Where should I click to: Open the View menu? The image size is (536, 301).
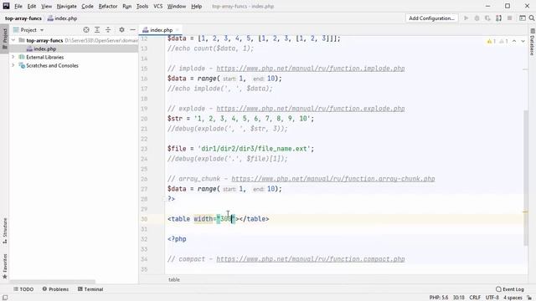click(47, 6)
